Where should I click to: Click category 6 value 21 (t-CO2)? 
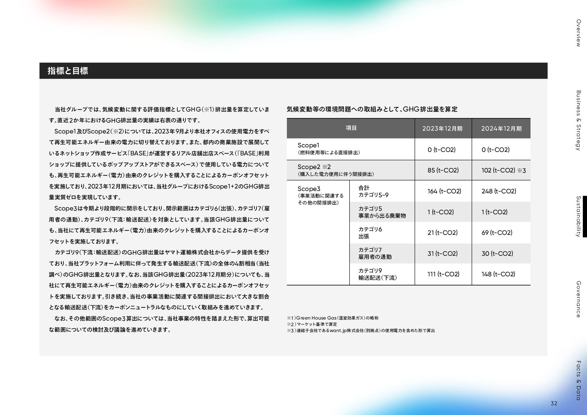click(442, 233)
